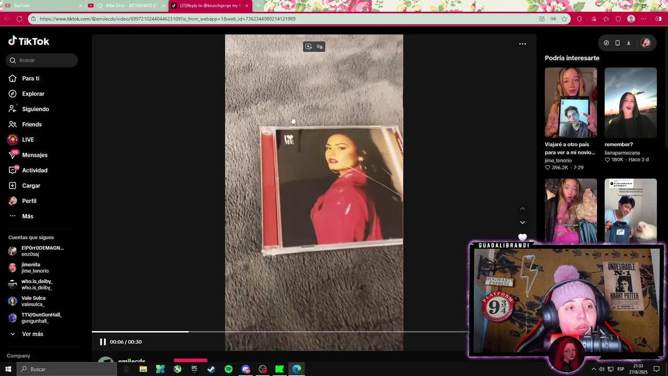
Task: Open the video three-dots options menu
Action: pos(522,44)
